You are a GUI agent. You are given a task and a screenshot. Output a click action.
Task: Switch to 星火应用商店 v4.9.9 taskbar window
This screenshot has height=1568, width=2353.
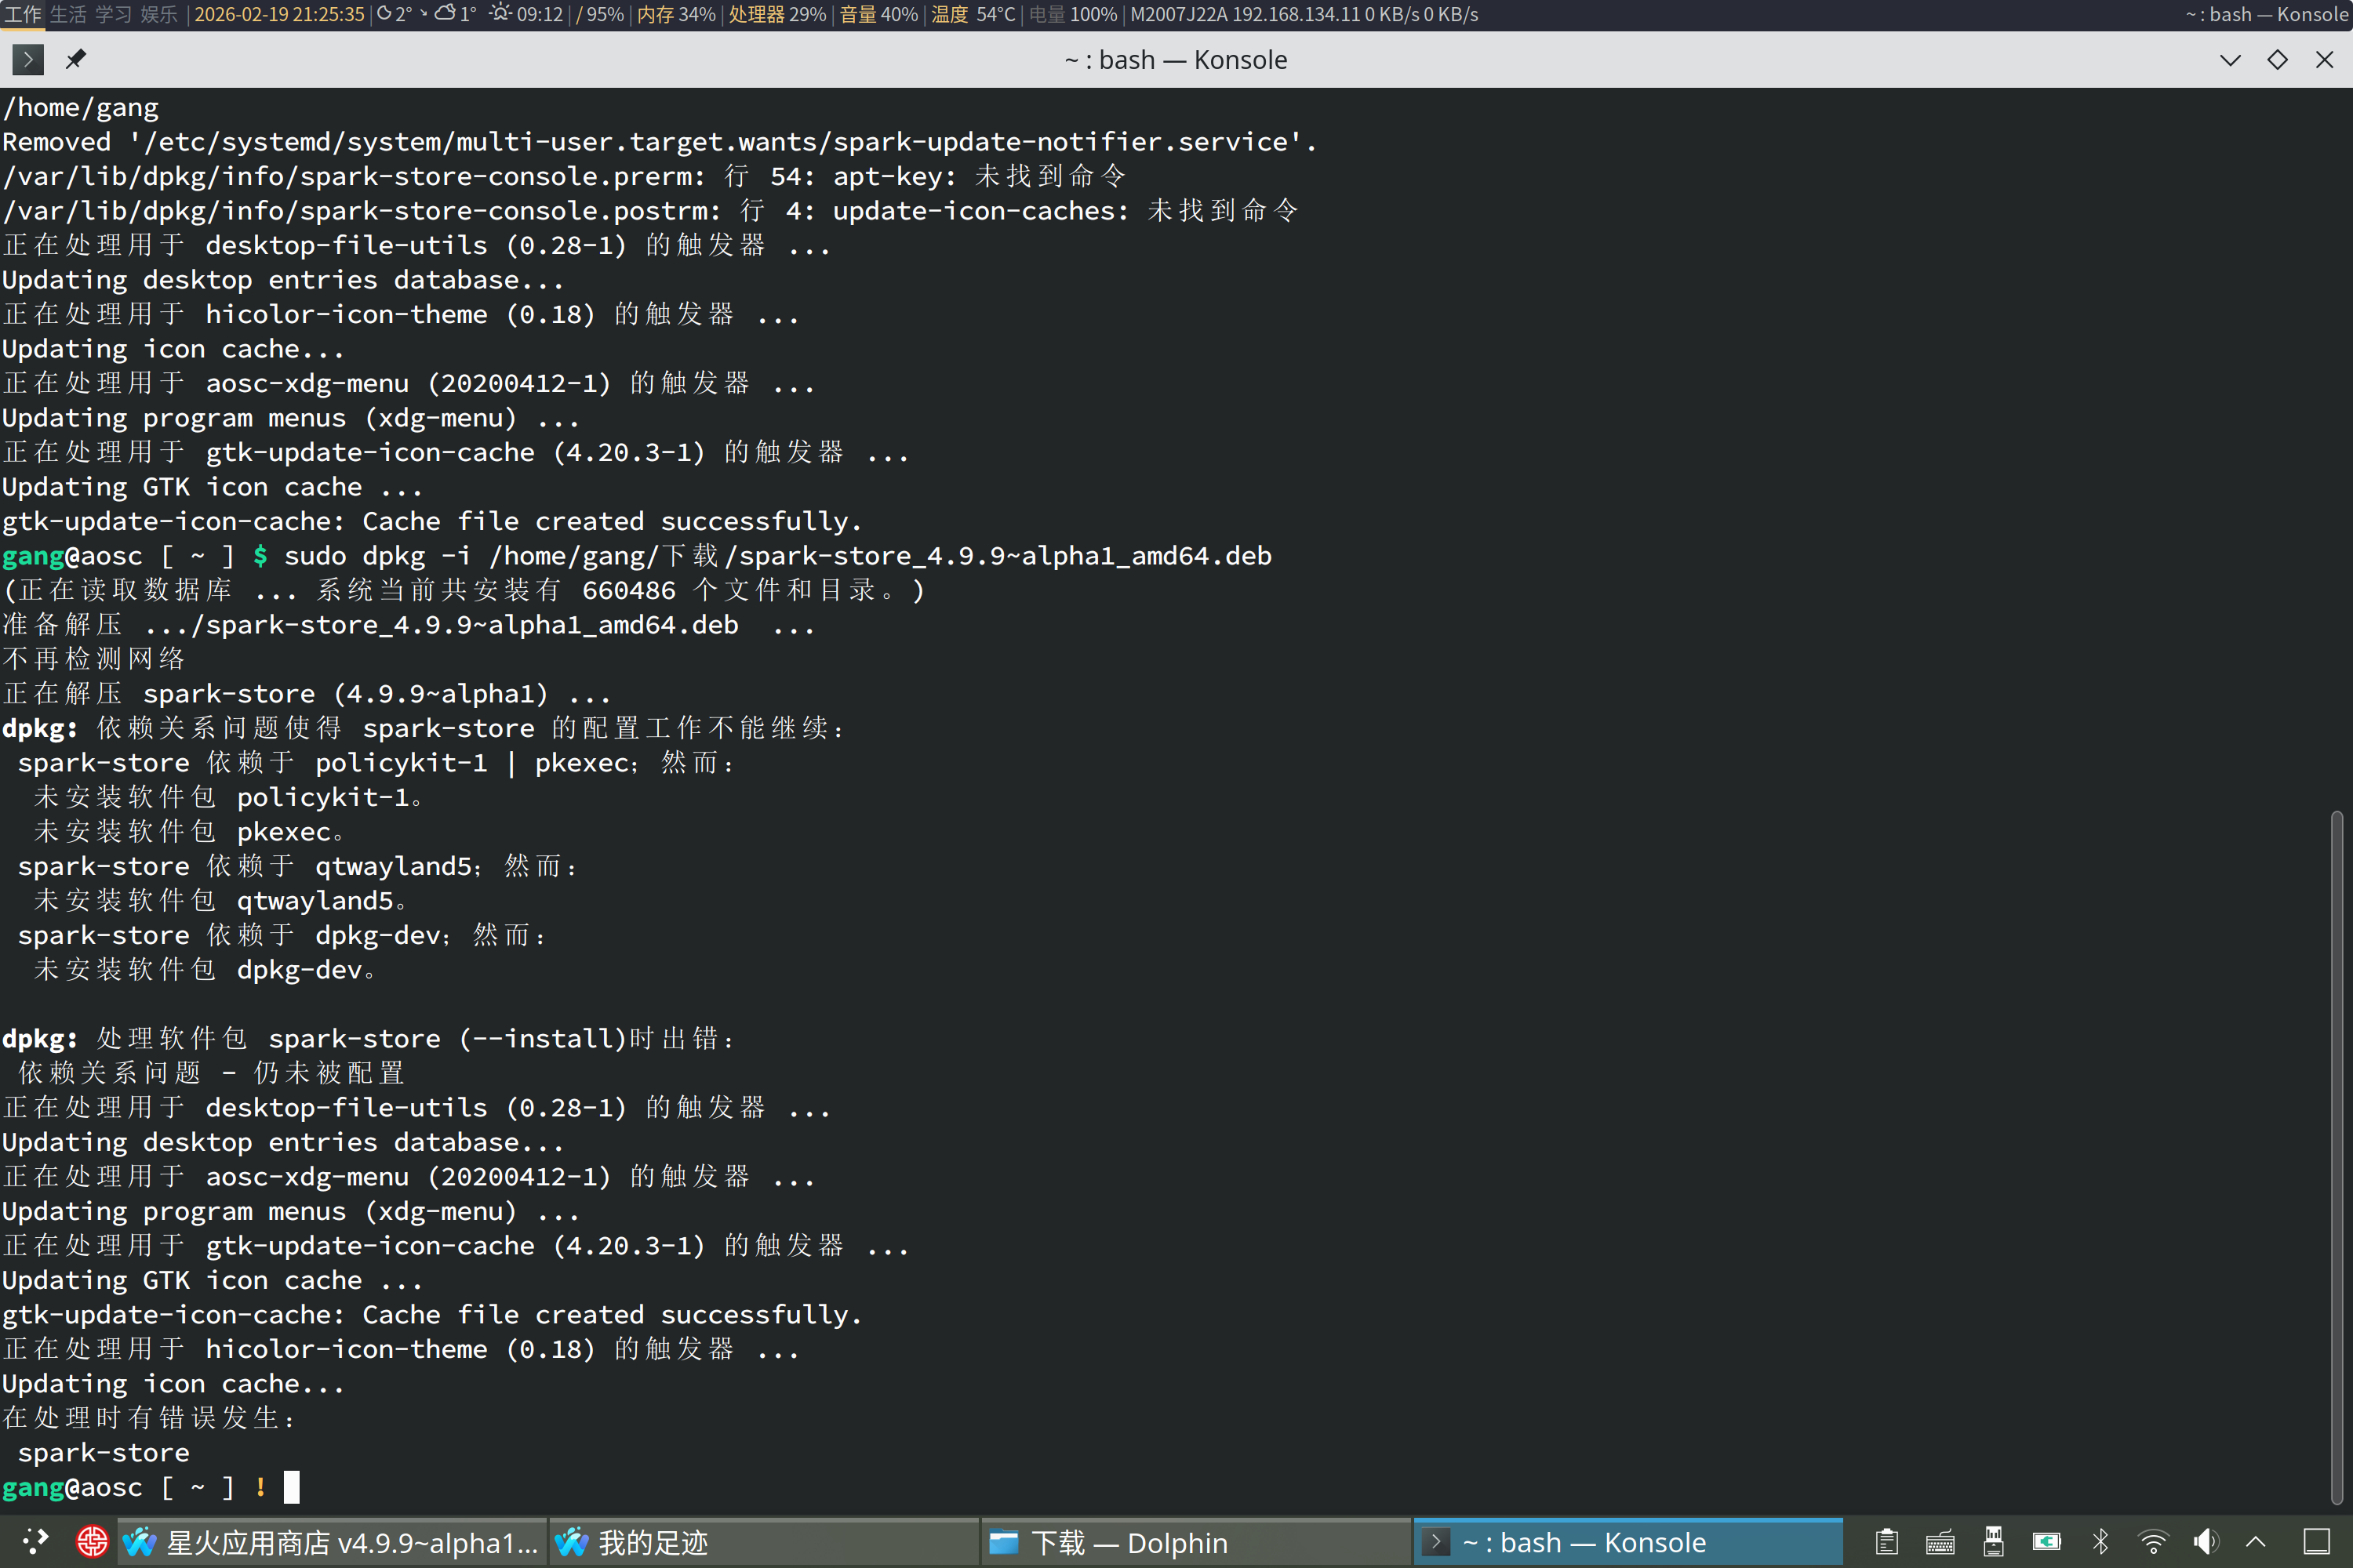332,1542
